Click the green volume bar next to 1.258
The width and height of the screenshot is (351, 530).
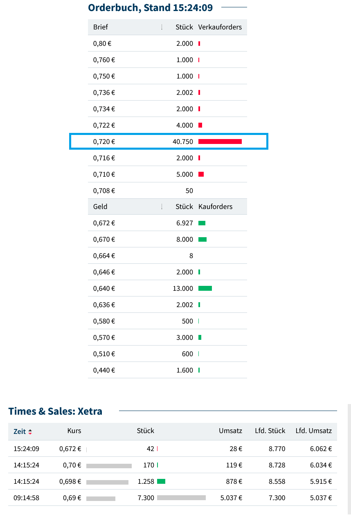pyautogui.click(x=161, y=481)
